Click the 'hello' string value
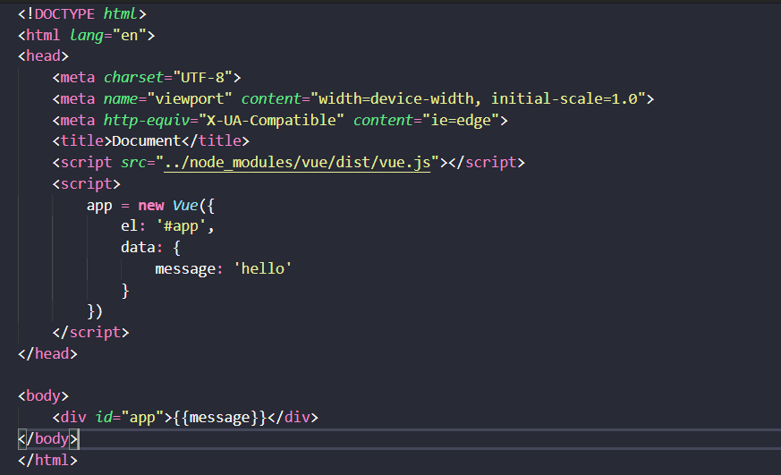Viewport: 781px width, 475px height. pyautogui.click(x=262, y=269)
